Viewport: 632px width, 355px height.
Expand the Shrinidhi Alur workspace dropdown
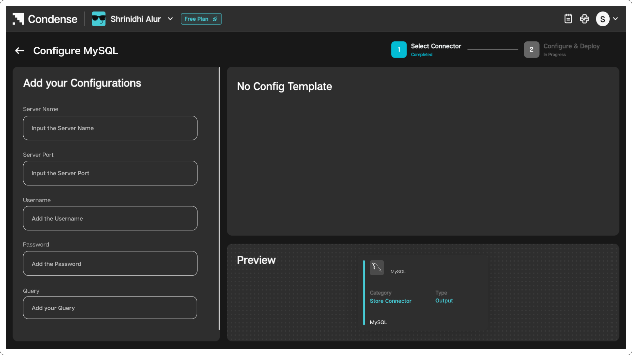(x=170, y=19)
